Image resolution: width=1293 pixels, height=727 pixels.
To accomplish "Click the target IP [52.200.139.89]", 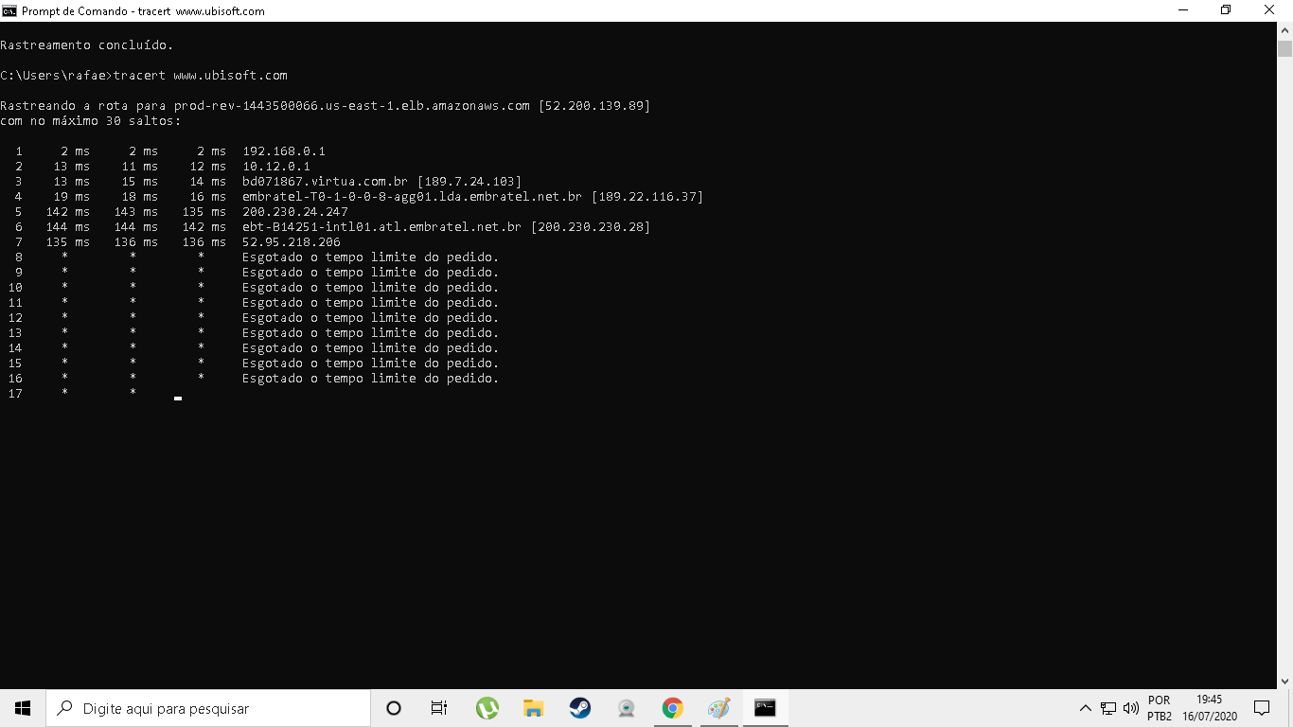I will (594, 105).
